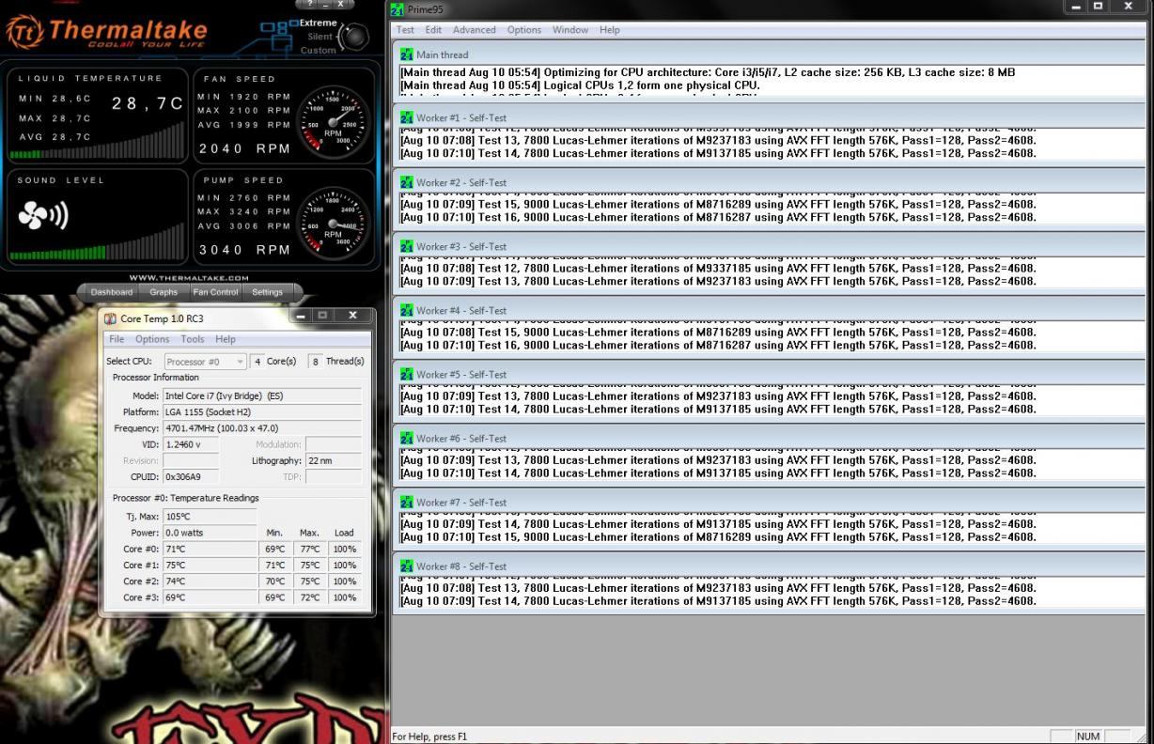Screen dimensions: 1154x744
Task: Select the Silent mode in Thermaltake
Action: [x=320, y=36]
